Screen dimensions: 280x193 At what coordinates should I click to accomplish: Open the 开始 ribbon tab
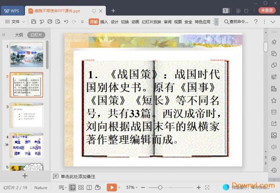pyautogui.click(x=94, y=22)
